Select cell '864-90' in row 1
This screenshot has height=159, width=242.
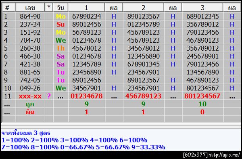pos(30,17)
